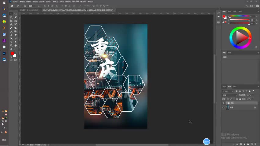This screenshot has width=260, height=146.
Task: Select the Eraser tool
Action: [16, 31]
